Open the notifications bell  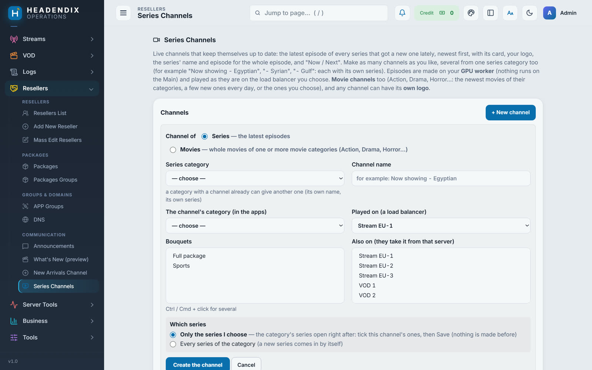click(x=402, y=13)
